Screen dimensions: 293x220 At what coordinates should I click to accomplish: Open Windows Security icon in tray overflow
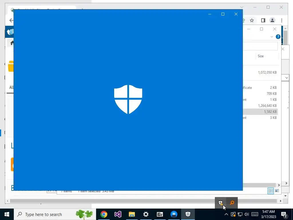(x=221, y=203)
